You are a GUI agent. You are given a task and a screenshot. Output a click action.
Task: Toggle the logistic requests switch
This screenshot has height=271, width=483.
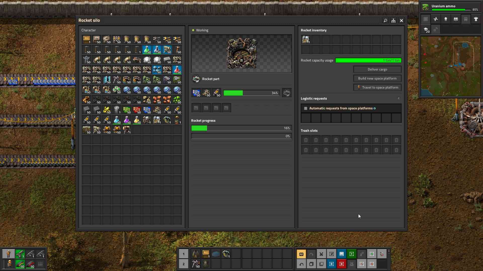(x=398, y=99)
